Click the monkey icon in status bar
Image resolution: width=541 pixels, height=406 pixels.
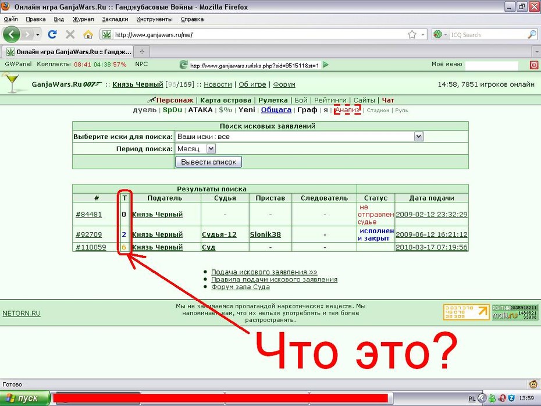click(533, 384)
